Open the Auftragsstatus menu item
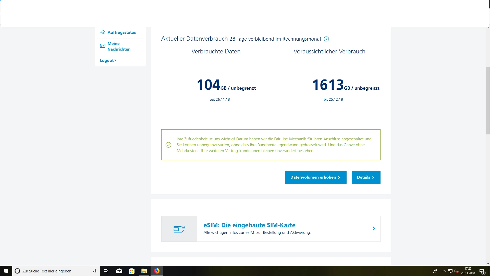Image resolution: width=490 pixels, height=276 pixels. pyautogui.click(x=121, y=32)
